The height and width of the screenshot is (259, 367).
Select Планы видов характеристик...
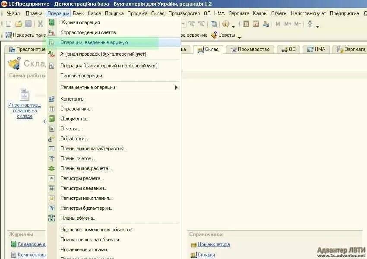[114, 148]
